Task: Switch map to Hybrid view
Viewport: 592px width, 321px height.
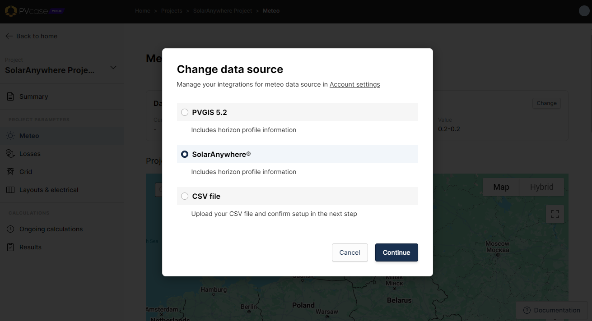Action: tap(541, 187)
